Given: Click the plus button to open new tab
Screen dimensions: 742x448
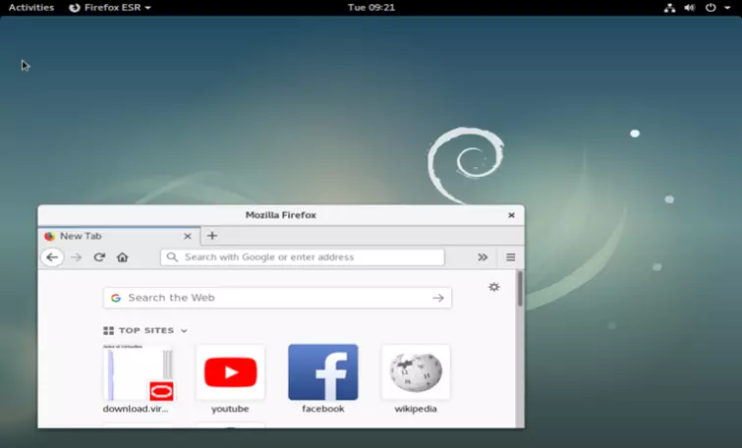Looking at the screenshot, I should pos(211,236).
